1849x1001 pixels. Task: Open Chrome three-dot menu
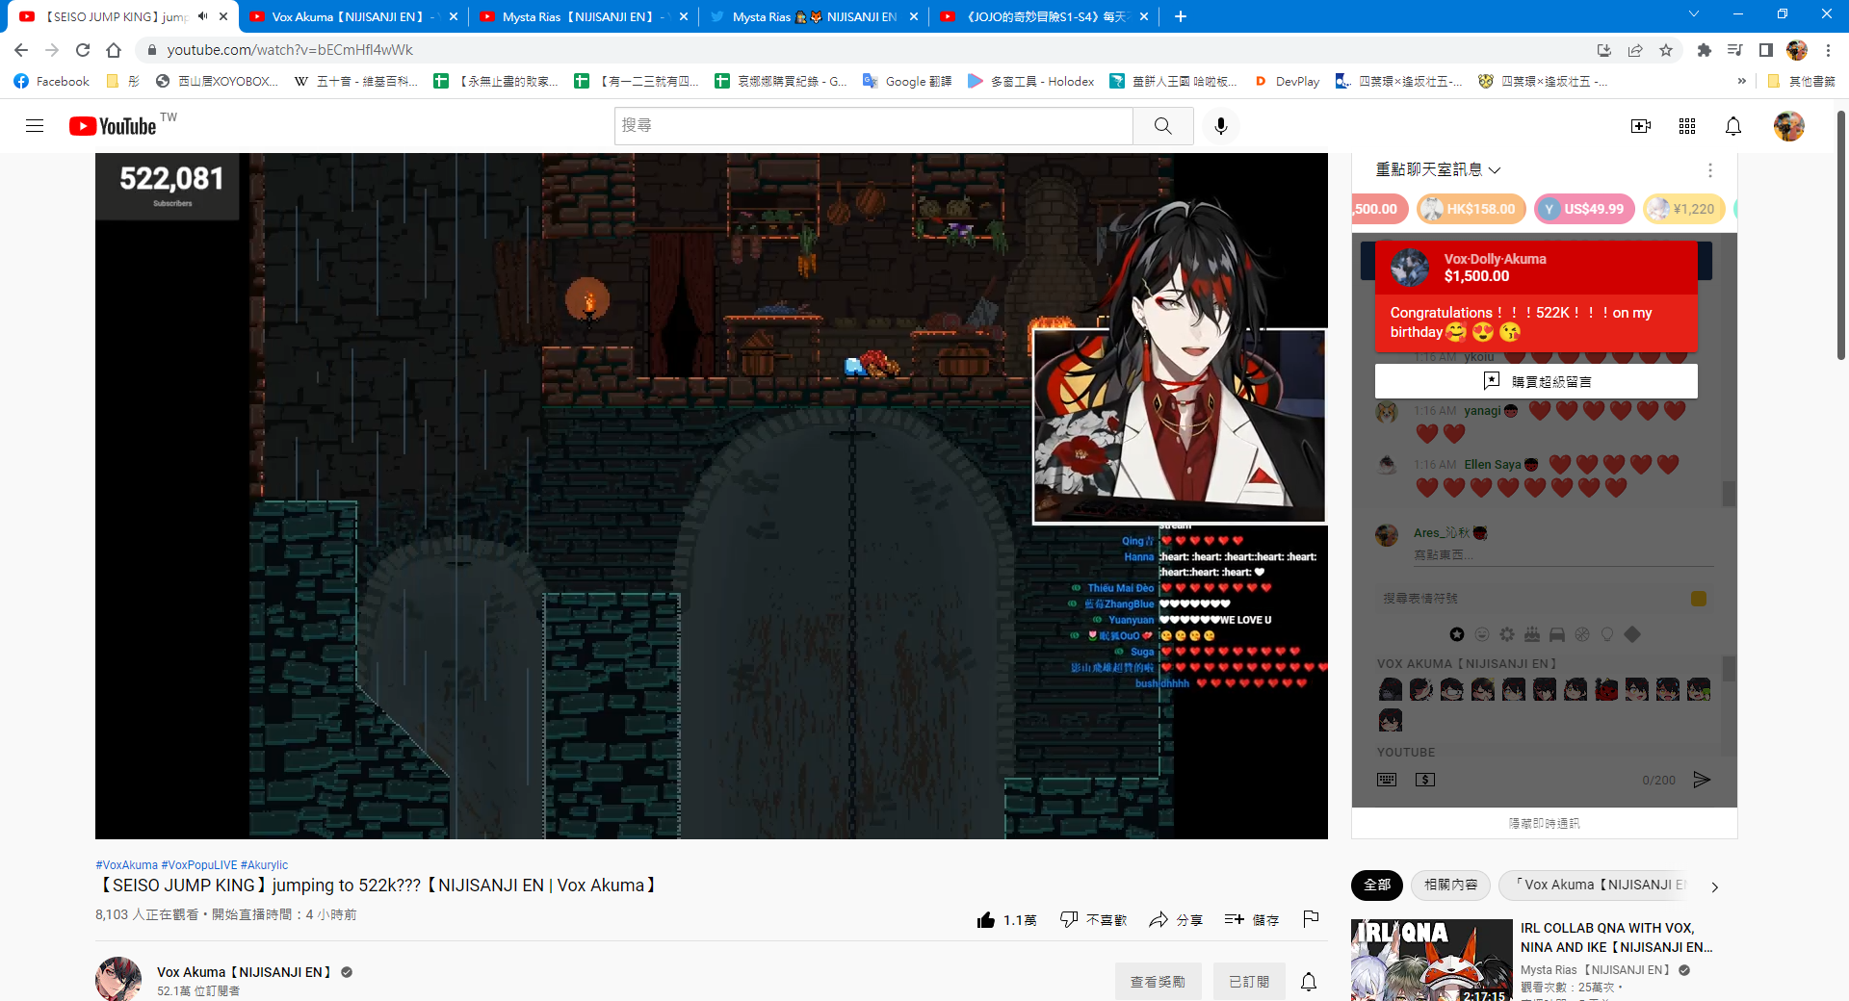tap(1828, 50)
